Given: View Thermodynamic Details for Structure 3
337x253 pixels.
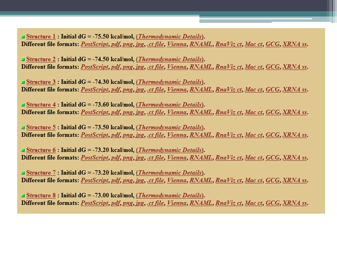Looking at the screenshot, I should coord(170,82).
